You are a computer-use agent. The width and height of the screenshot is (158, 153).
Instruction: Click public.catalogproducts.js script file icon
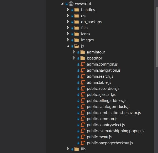pos(83,107)
